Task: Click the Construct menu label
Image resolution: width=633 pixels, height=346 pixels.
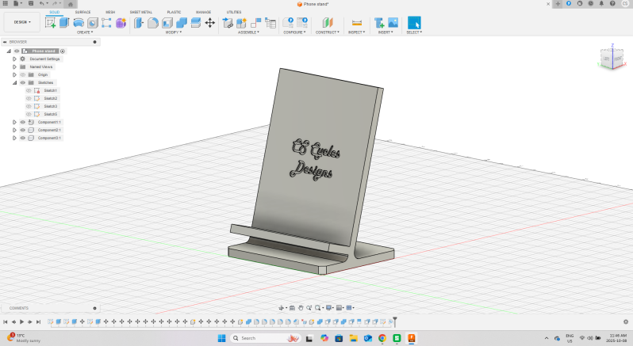Action: 327,32
